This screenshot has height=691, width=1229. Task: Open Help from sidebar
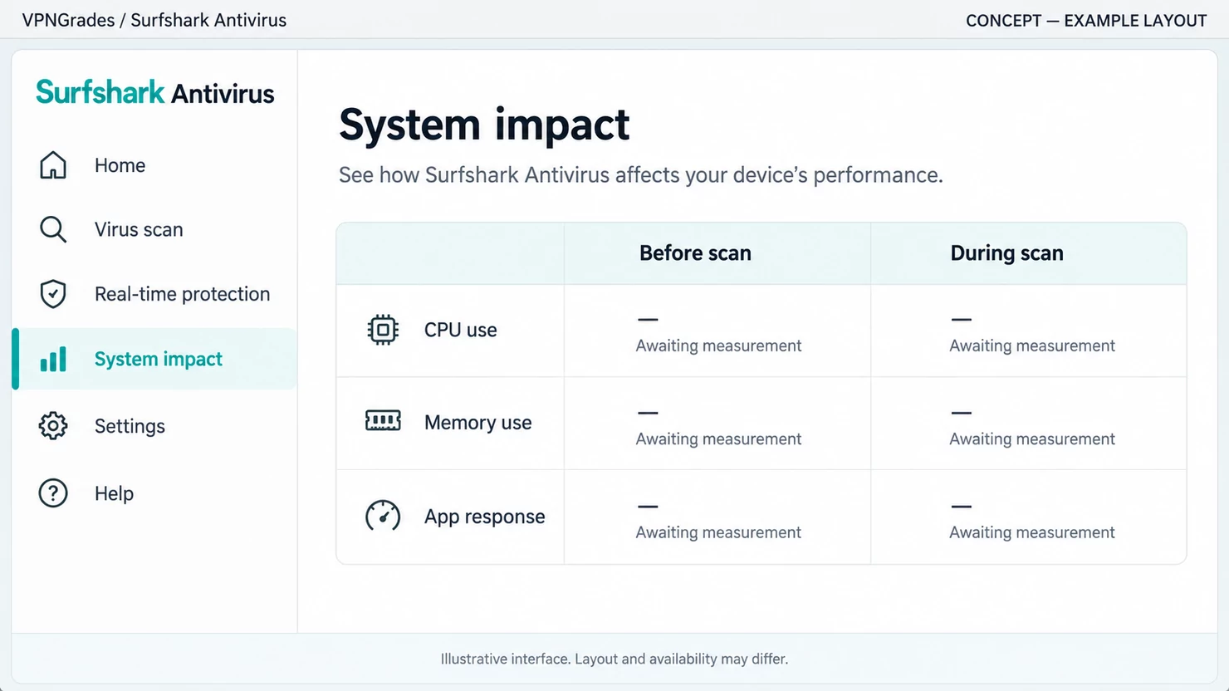tap(155, 493)
